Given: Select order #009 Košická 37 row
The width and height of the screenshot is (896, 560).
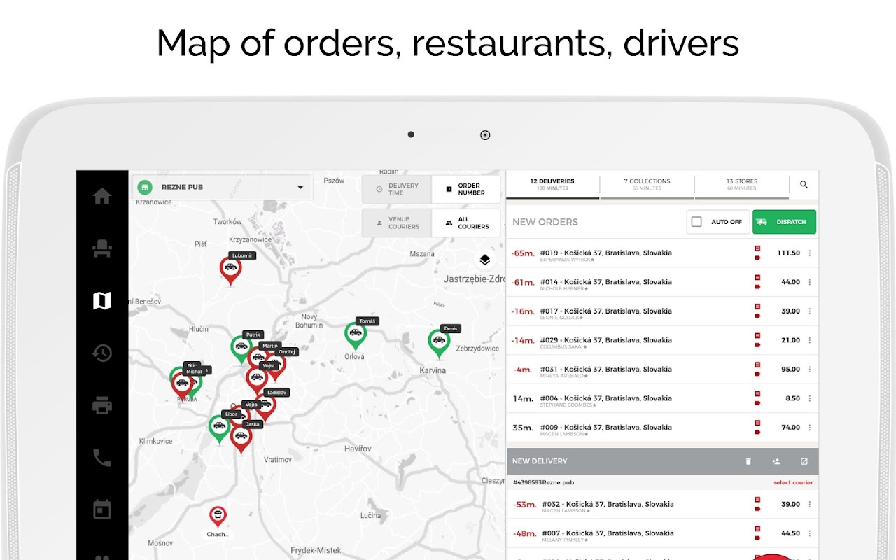Looking at the screenshot, I should tap(662, 428).
